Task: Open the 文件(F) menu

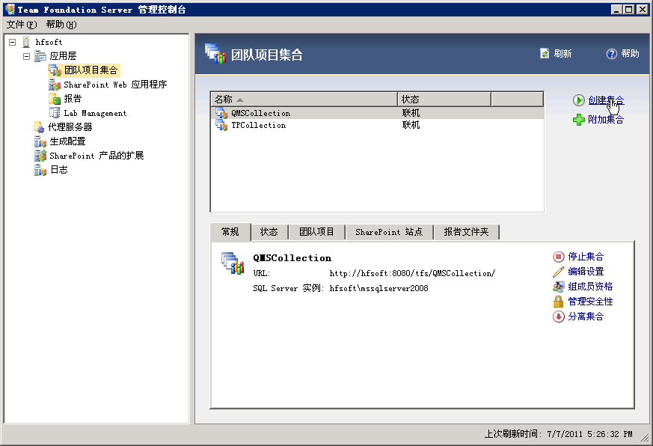Action: click(x=22, y=25)
